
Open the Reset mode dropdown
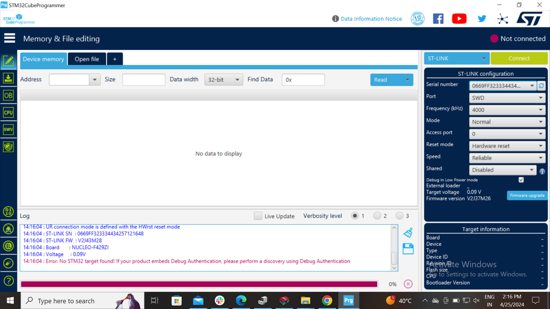point(507,146)
